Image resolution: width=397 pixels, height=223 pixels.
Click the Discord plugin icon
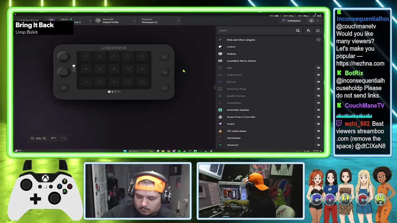tap(220, 82)
